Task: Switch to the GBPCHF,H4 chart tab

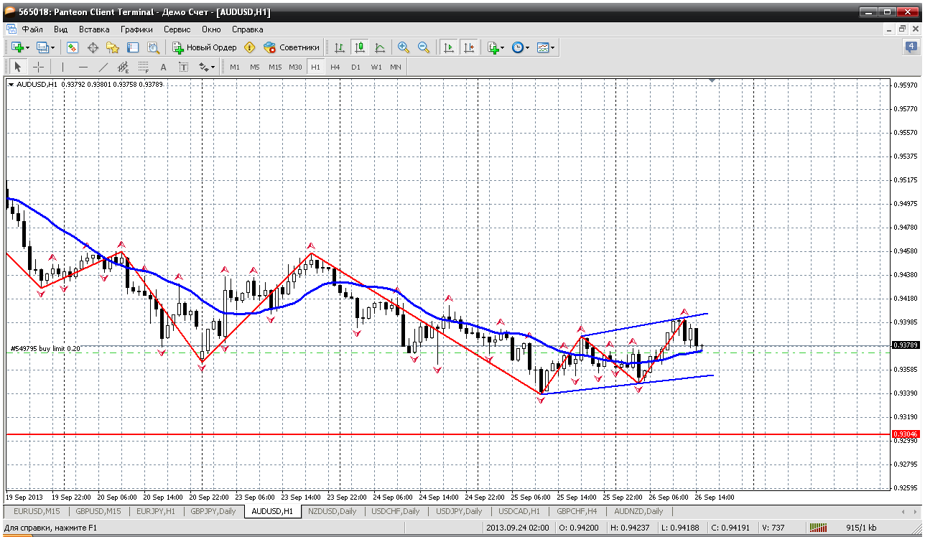Action: pyautogui.click(x=577, y=511)
